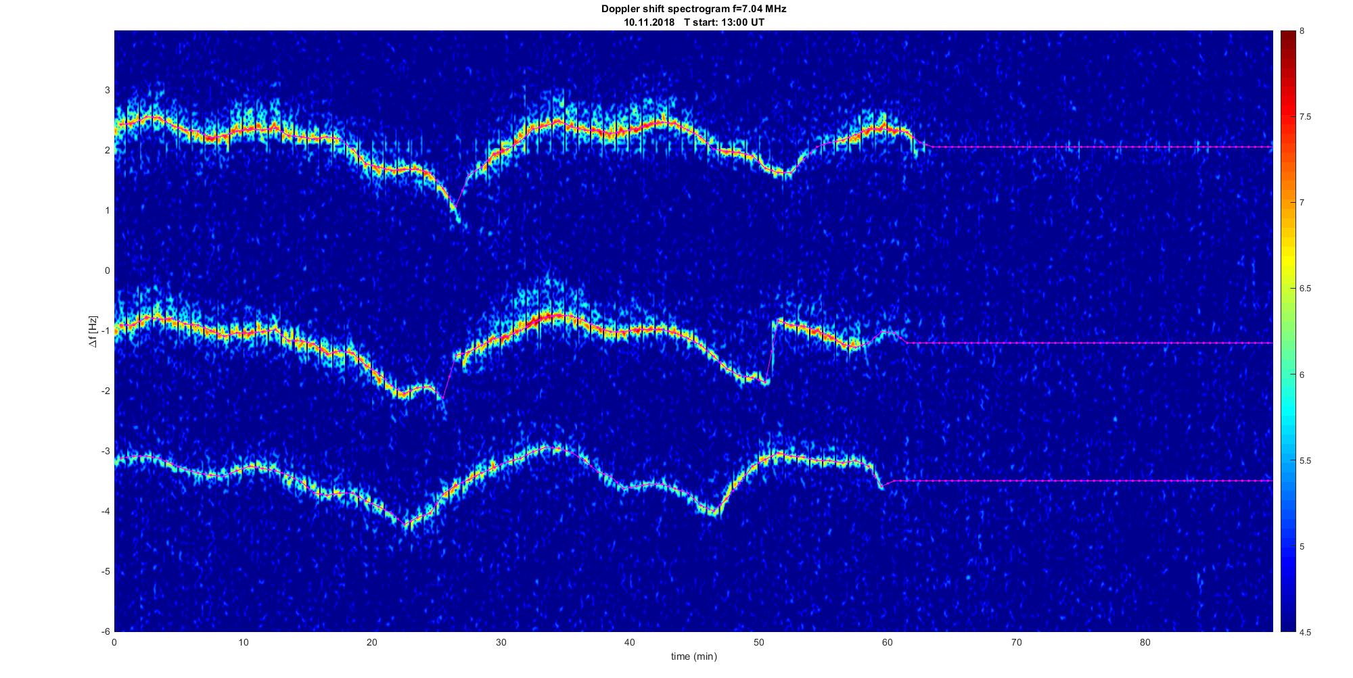Image resolution: width=1353 pixels, height=678 pixels.
Task: Click the x-axis tick label '0'
Action: click(x=114, y=642)
